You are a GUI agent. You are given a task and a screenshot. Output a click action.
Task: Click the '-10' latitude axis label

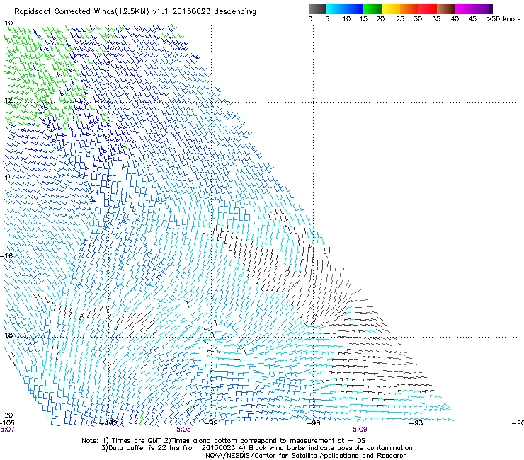click(x=6, y=23)
